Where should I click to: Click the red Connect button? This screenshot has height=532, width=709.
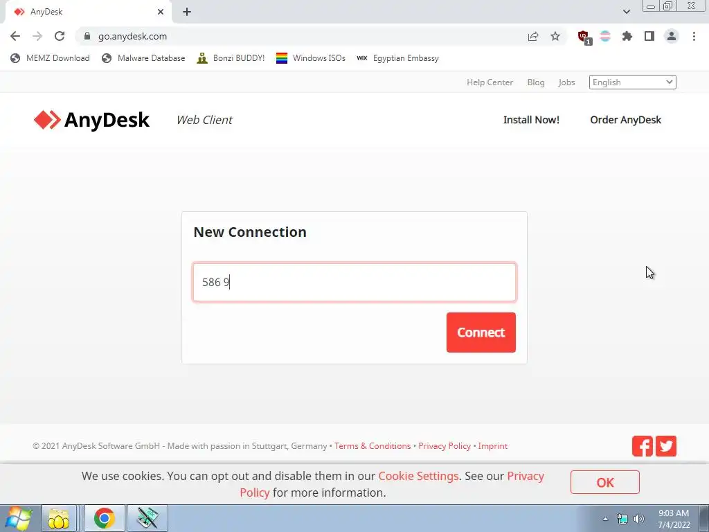click(x=481, y=332)
